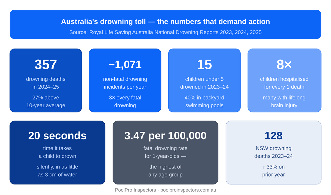331x195 pixels.
Task: Click "drowning deaths in 2024–25" text
Action: tap(46, 83)
